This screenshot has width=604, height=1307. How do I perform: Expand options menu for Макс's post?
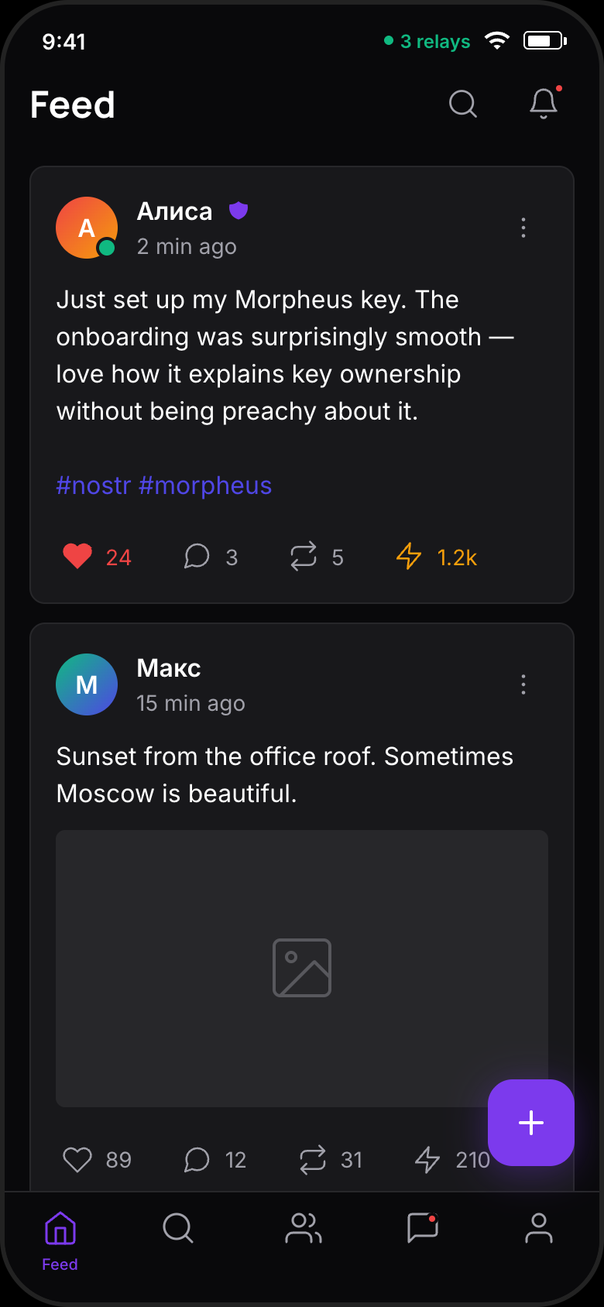tap(523, 684)
